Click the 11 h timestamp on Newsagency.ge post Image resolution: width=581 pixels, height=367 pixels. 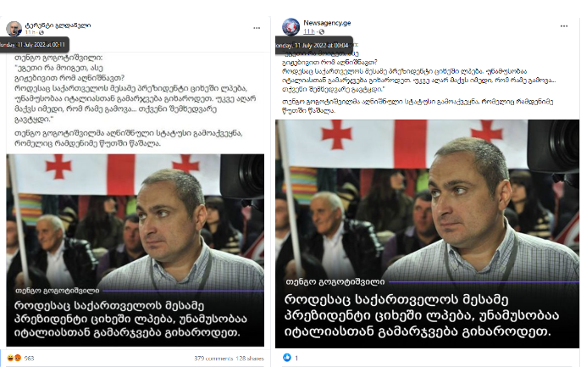pyautogui.click(x=309, y=32)
